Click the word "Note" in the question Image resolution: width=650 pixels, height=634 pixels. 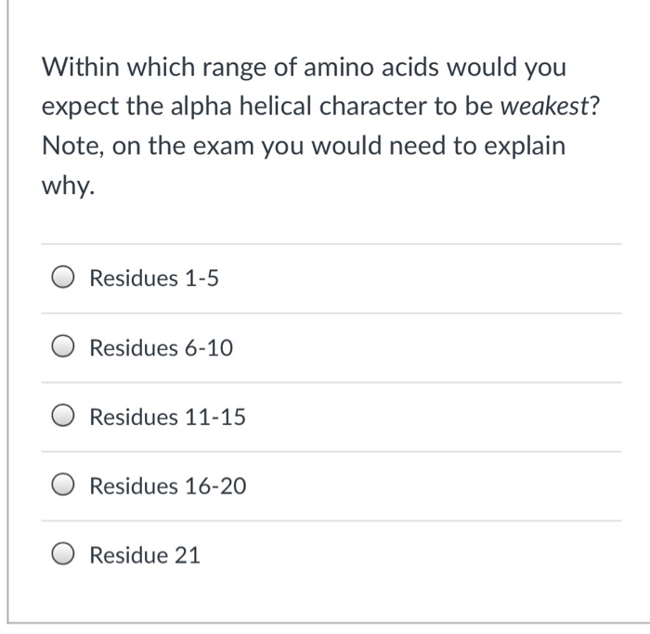click(x=68, y=148)
